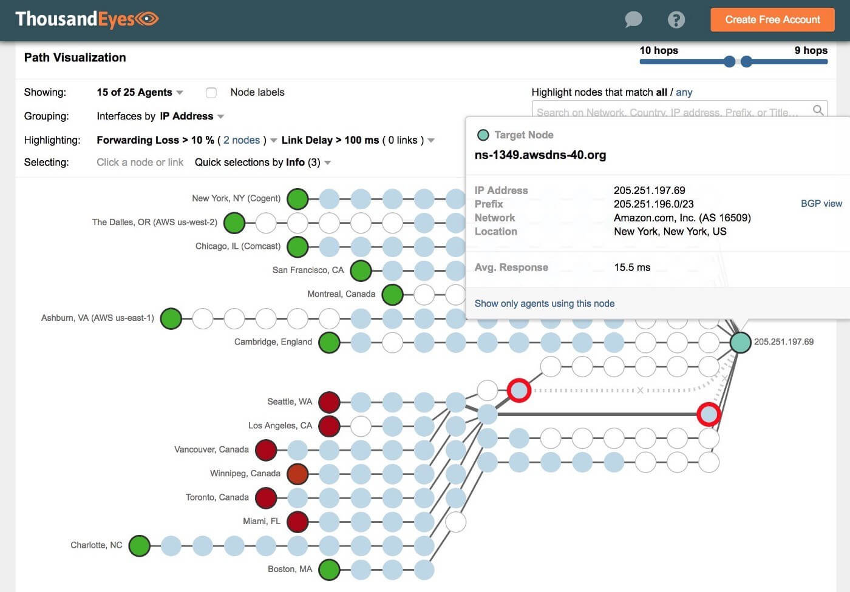Select the Charlotte, NC green agent node
Image resolution: width=850 pixels, height=592 pixels.
140,545
